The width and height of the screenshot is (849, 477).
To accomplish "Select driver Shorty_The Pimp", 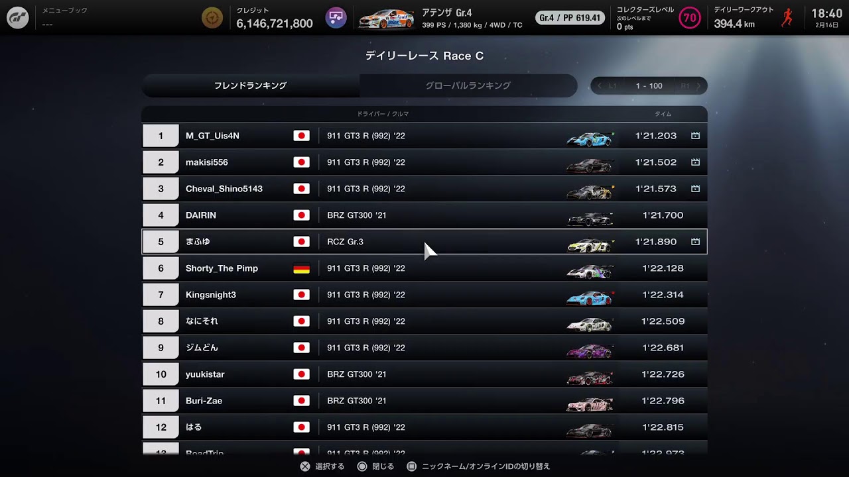I will (x=222, y=268).
